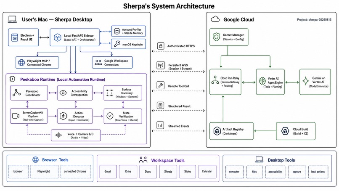The width and height of the screenshot is (339, 191).
Task: Click the Peekaboo Coordinator node icon
Action: tap(17, 93)
